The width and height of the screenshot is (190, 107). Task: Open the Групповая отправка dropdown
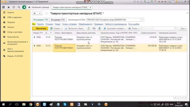click(x=115, y=29)
